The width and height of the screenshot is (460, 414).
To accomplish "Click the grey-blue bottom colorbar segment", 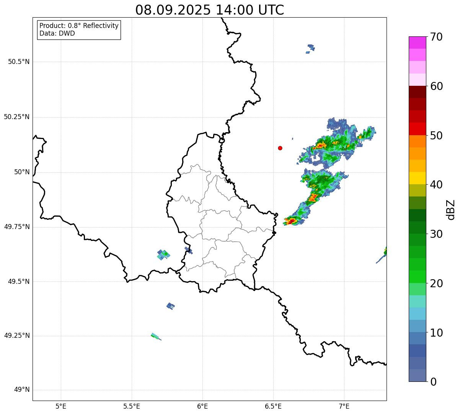I will pyautogui.click(x=418, y=375).
